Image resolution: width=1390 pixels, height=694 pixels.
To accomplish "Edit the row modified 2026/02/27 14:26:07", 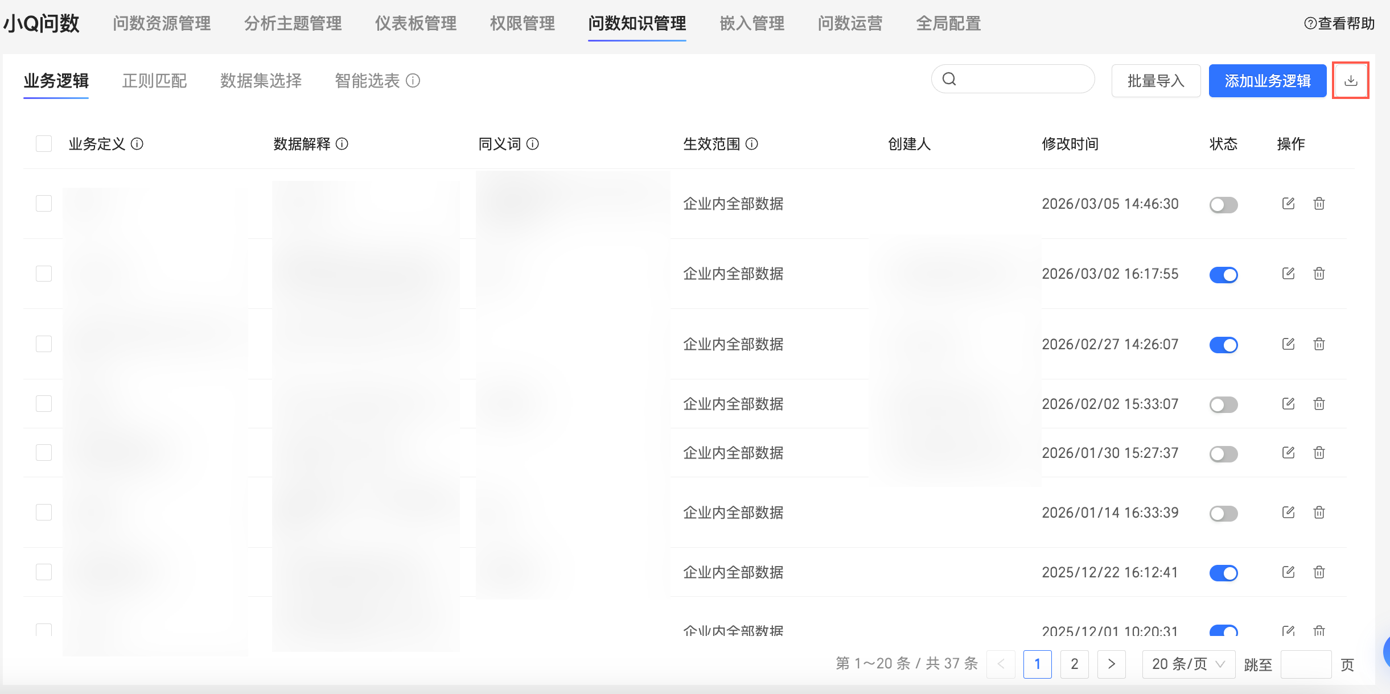I will click(x=1288, y=344).
